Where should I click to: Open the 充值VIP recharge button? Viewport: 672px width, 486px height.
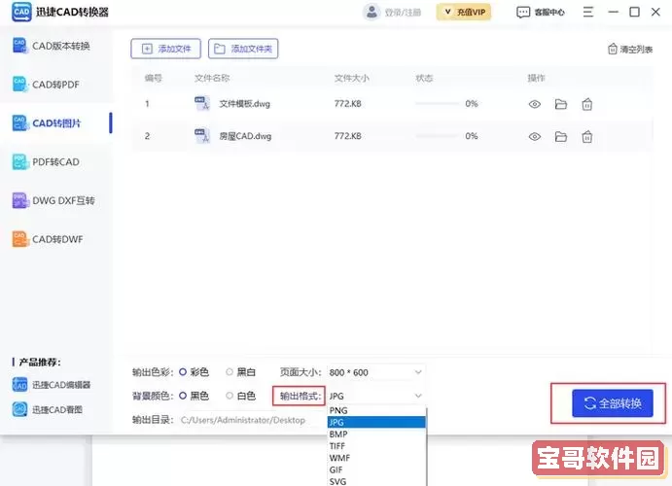coord(464,12)
